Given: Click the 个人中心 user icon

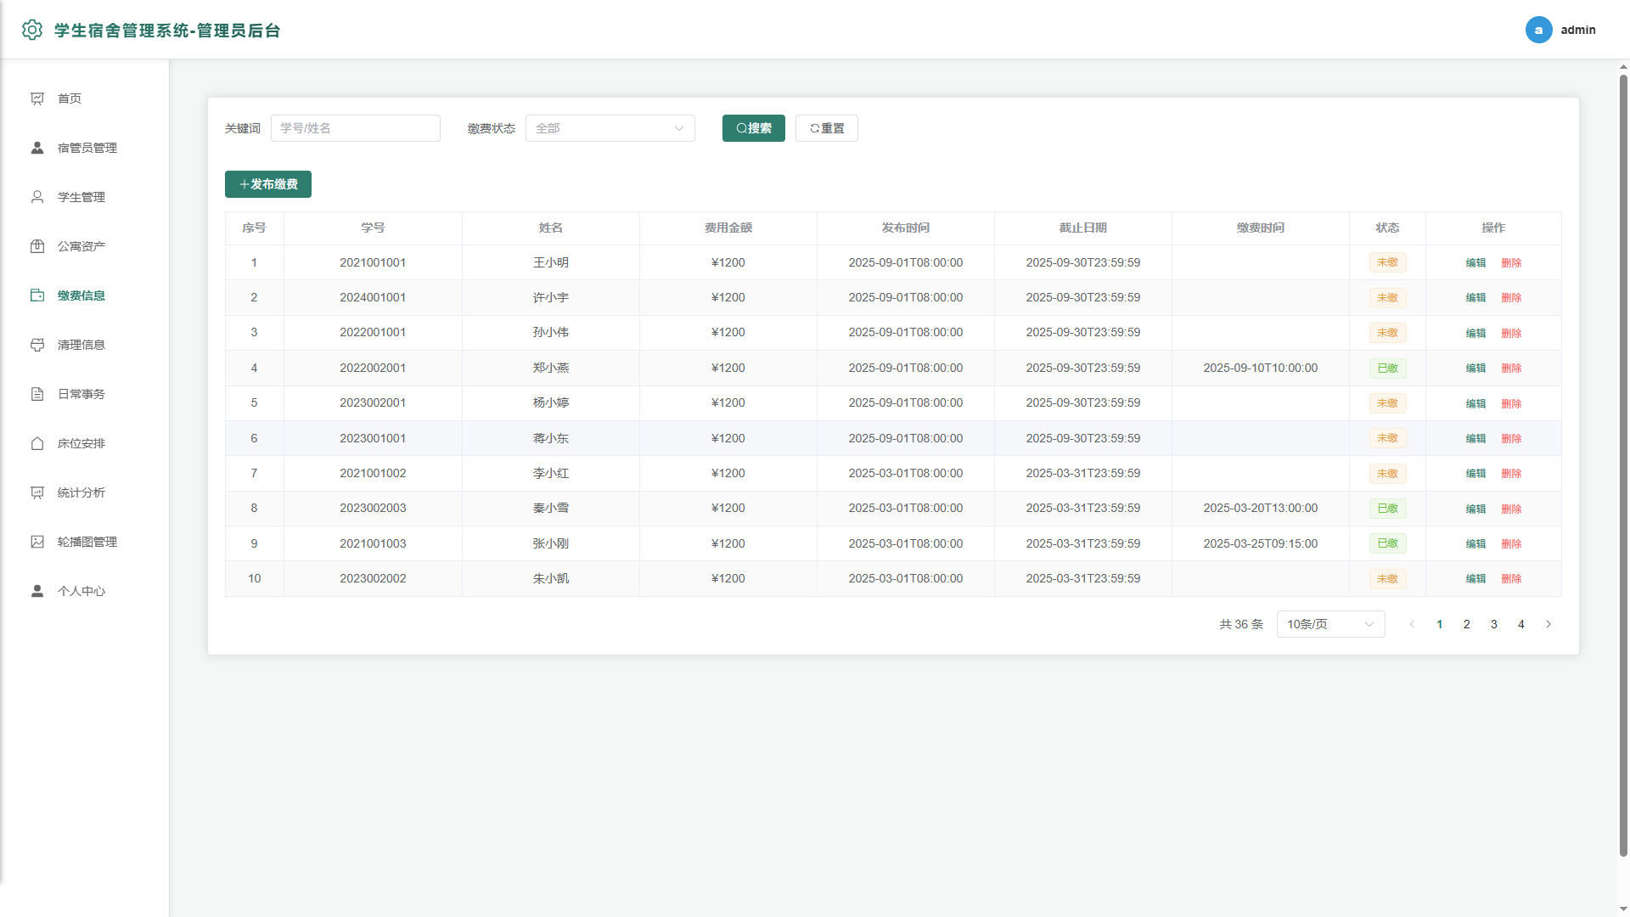Looking at the screenshot, I should (x=37, y=591).
